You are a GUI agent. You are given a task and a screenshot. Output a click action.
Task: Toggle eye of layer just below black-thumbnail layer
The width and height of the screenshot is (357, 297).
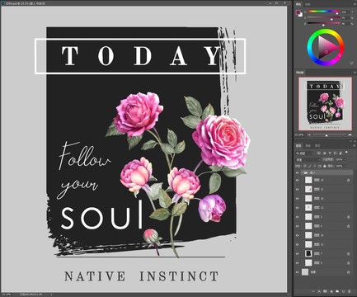point(297,263)
